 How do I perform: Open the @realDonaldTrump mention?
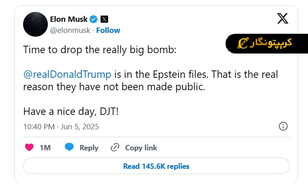[x=67, y=75]
